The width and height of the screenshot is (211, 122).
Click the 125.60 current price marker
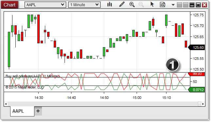[197, 47]
